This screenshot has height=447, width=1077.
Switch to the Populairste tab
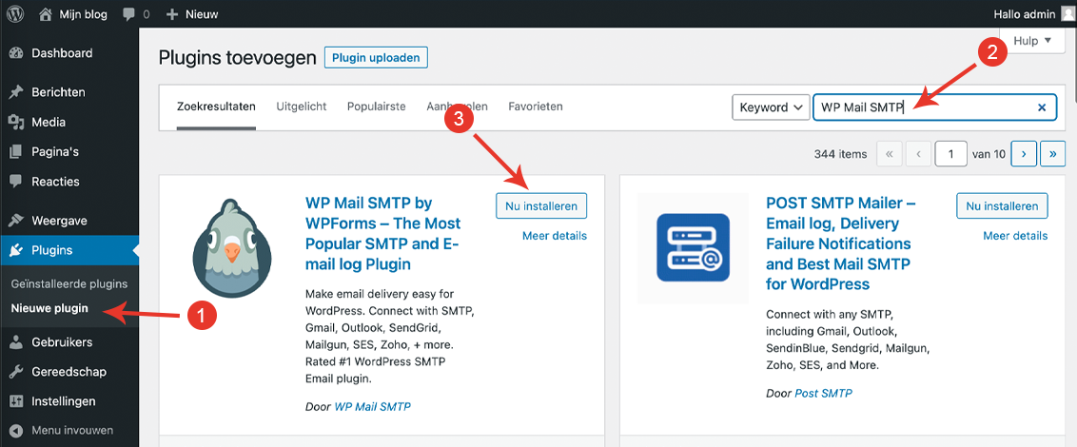[377, 107]
